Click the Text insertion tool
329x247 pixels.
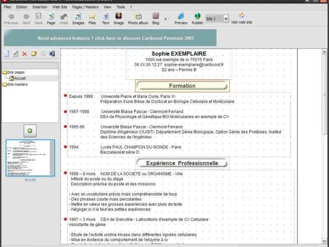(x=106, y=18)
